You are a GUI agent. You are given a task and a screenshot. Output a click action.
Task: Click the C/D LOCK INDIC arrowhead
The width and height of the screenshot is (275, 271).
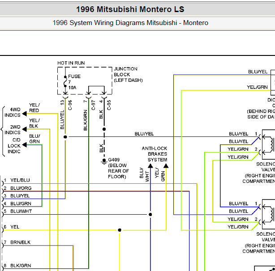click(24, 144)
